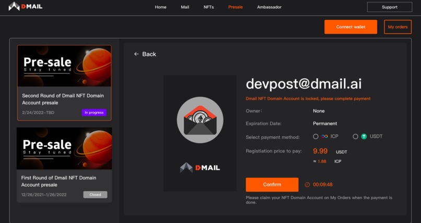This screenshot has height=223, width=421.
Task: Click the claim instructions note text
Action: click(319, 200)
